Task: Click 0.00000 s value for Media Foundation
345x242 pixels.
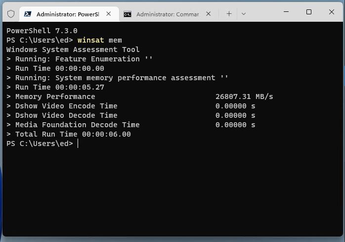Action: point(235,125)
